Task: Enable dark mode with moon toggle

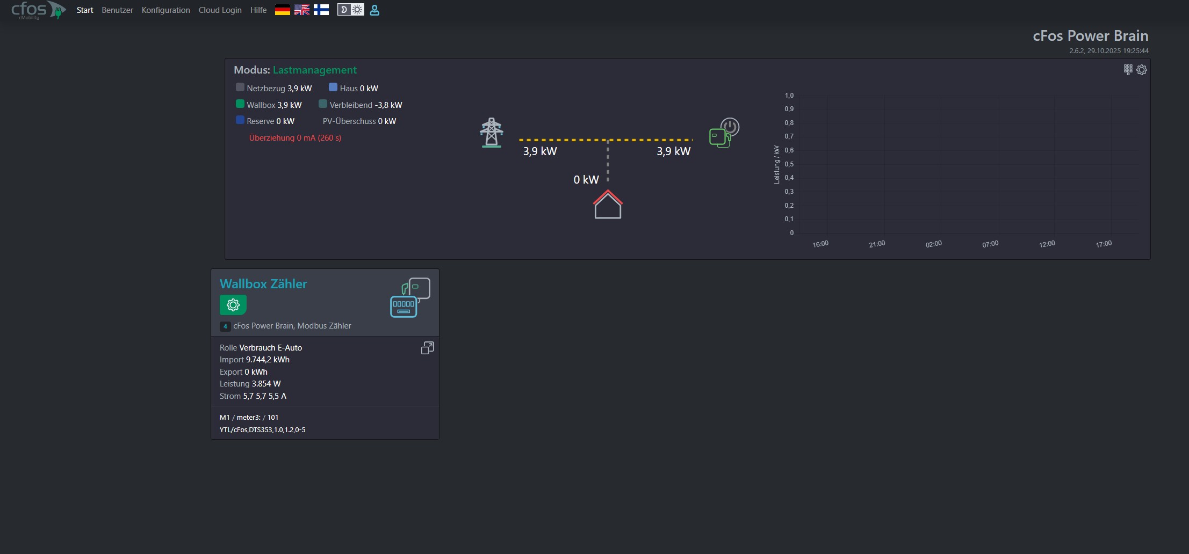Action: click(344, 10)
